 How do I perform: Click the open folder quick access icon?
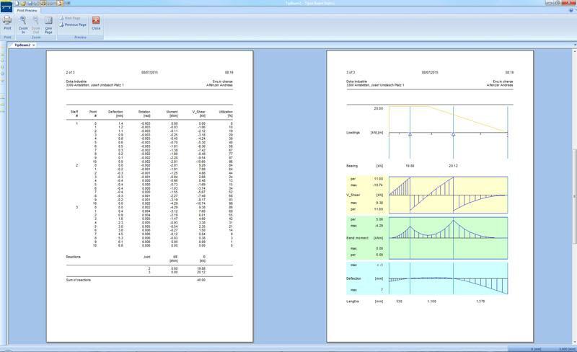click(23, 4)
